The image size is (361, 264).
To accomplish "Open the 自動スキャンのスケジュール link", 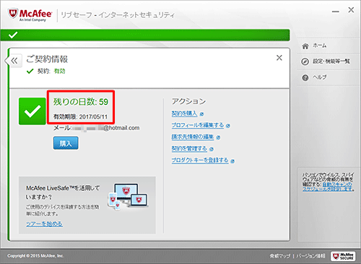I will [x=328, y=187].
